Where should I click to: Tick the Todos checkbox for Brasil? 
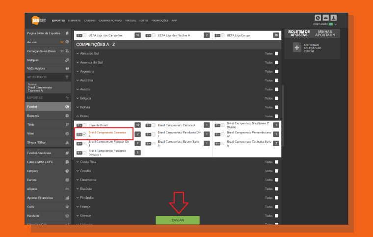tap(276, 116)
